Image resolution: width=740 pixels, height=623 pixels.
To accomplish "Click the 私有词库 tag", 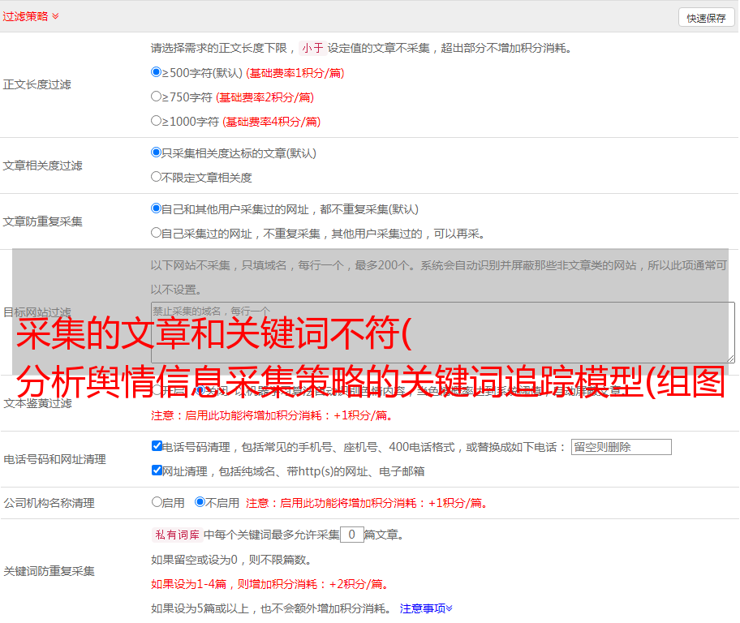I will tap(175, 535).
